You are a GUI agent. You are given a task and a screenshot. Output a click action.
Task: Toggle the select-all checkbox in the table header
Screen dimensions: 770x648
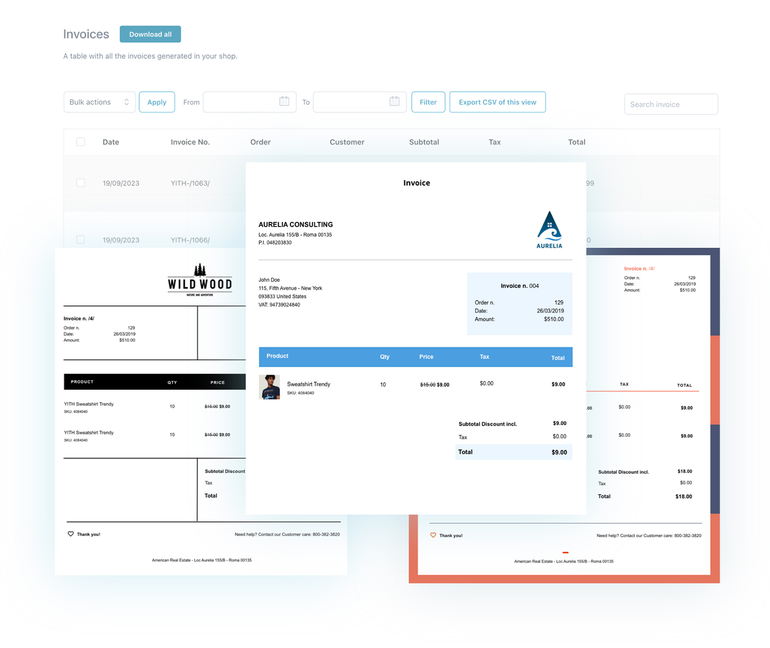(x=81, y=142)
